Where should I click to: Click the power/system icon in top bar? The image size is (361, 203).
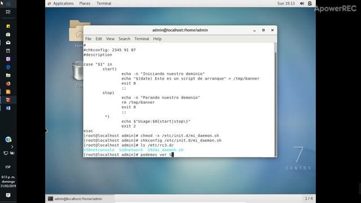pyautogui.click(x=310, y=3)
